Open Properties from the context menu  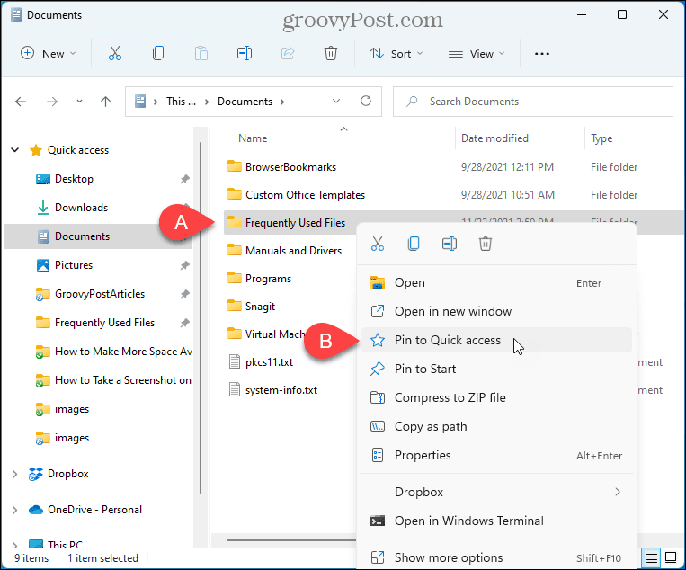point(496,456)
